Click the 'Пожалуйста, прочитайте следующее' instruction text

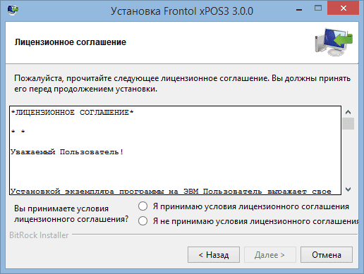[x=182, y=84]
